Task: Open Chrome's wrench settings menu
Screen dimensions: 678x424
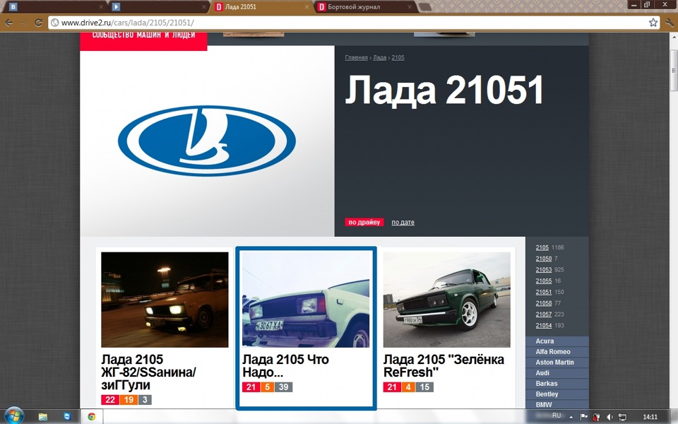Action: tap(670, 23)
